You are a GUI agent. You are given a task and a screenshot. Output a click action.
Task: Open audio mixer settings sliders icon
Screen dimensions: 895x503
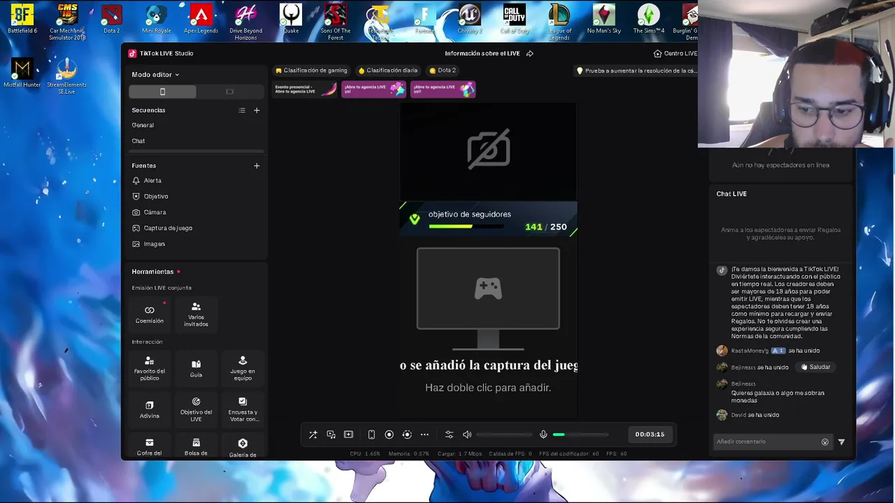pyautogui.click(x=449, y=435)
